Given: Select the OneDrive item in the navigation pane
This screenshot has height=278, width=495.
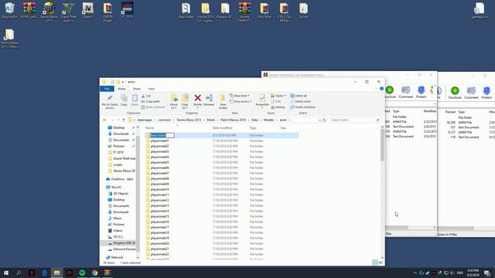Looking at the screenshot, I should (119, 179).
